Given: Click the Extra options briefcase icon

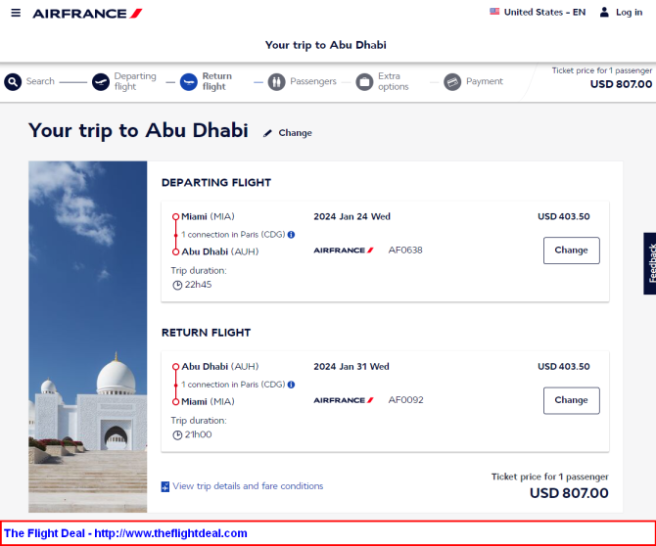Looking at the screenshot, I should (364, 81).
